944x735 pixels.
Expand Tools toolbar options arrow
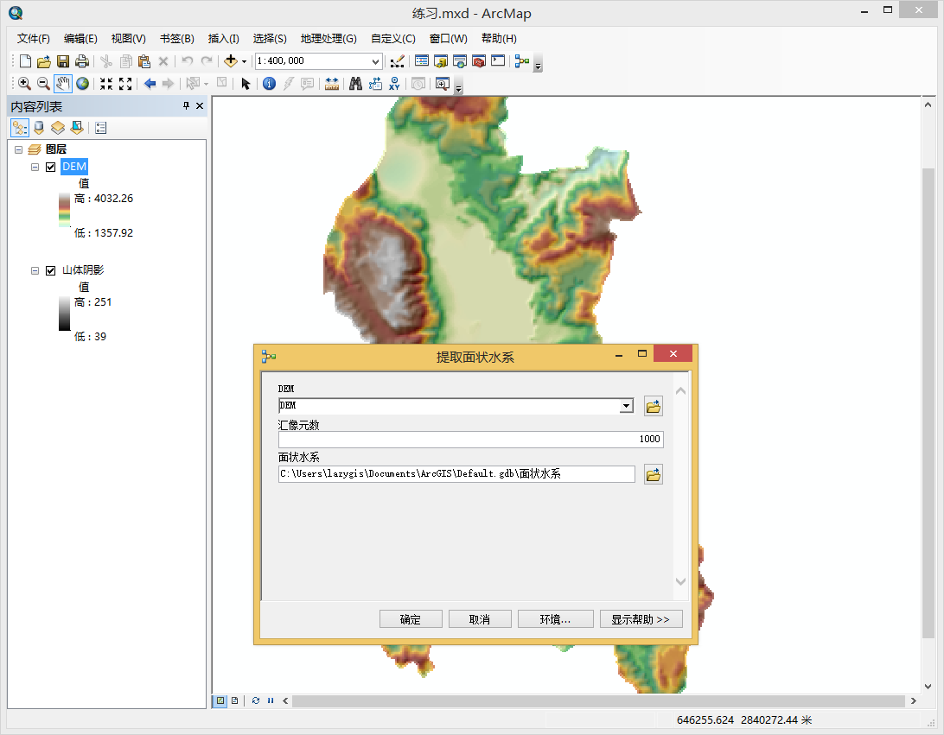pos(458,87)
